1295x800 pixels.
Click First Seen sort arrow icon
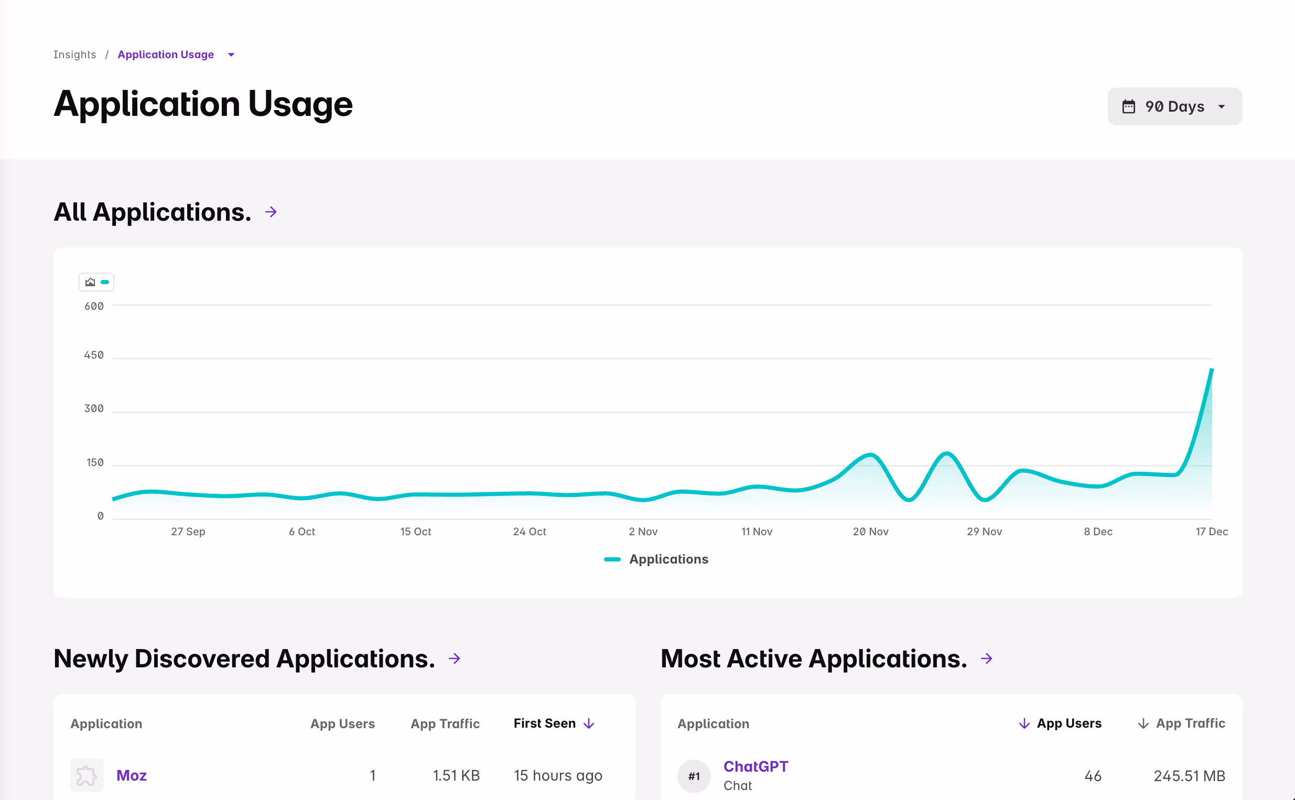(589, 723)
